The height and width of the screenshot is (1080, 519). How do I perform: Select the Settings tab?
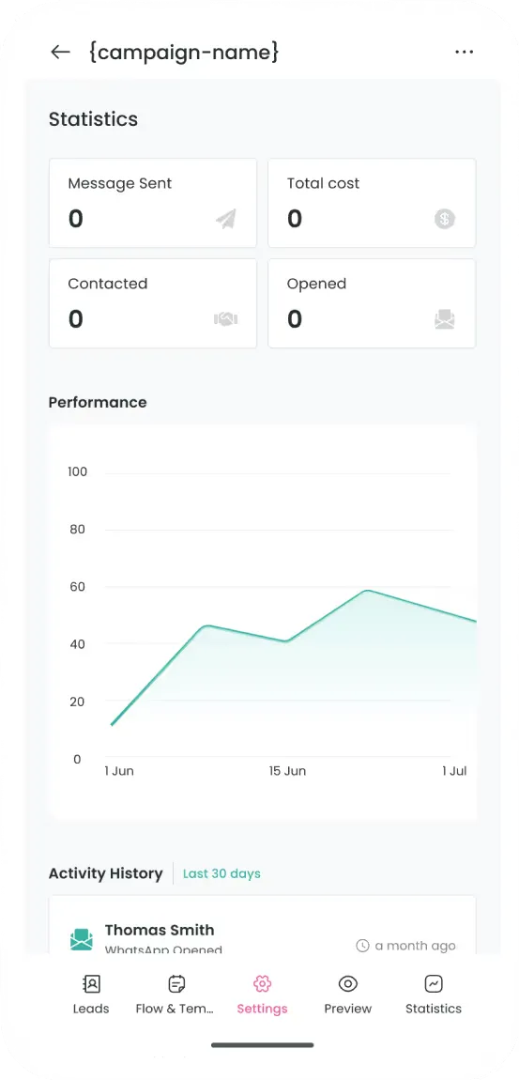tap(262, 995)
